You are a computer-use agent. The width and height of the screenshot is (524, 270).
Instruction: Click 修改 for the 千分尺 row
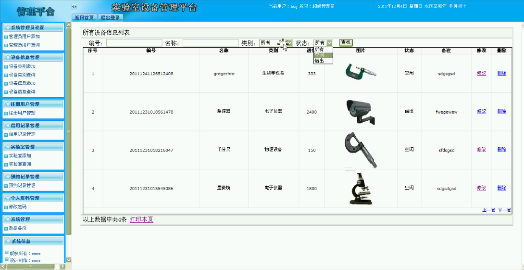click(482, 150)
